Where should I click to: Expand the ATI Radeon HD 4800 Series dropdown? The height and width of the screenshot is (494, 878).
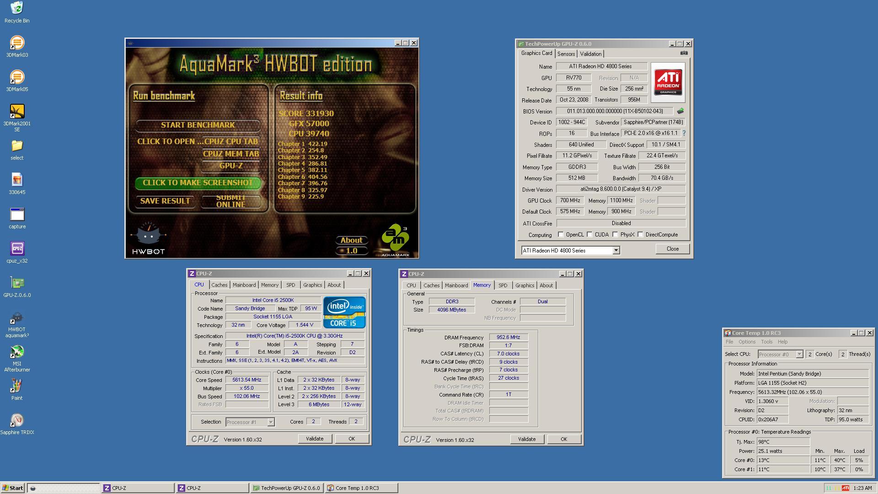coord(616,250)
